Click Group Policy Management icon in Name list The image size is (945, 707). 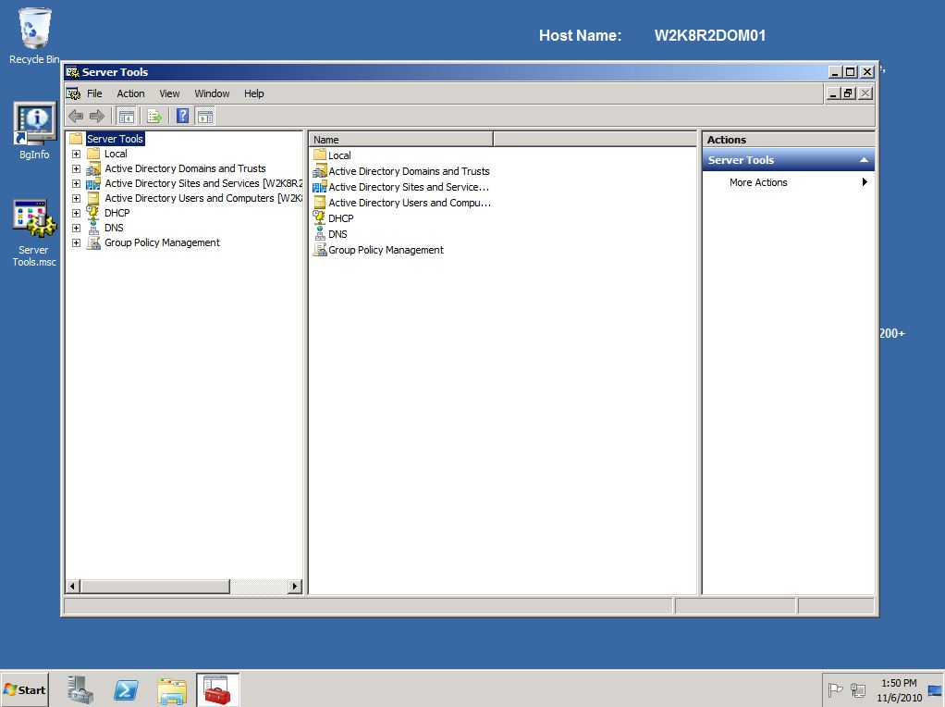tap(319, 249)
